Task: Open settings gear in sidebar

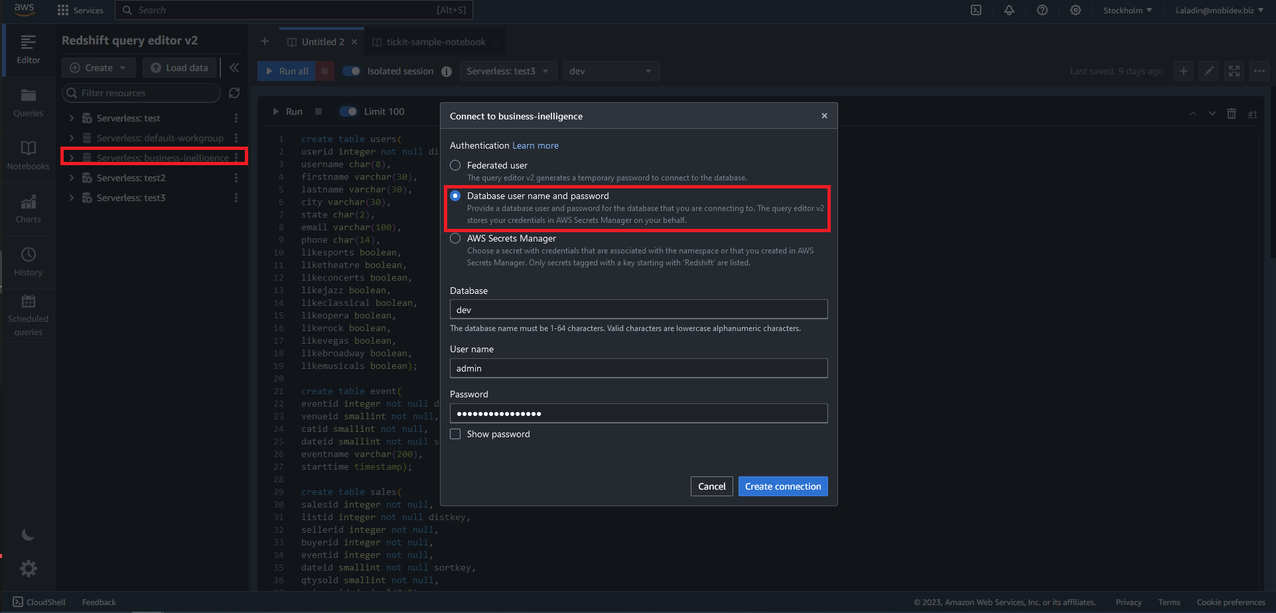Action: coord(28,569)
